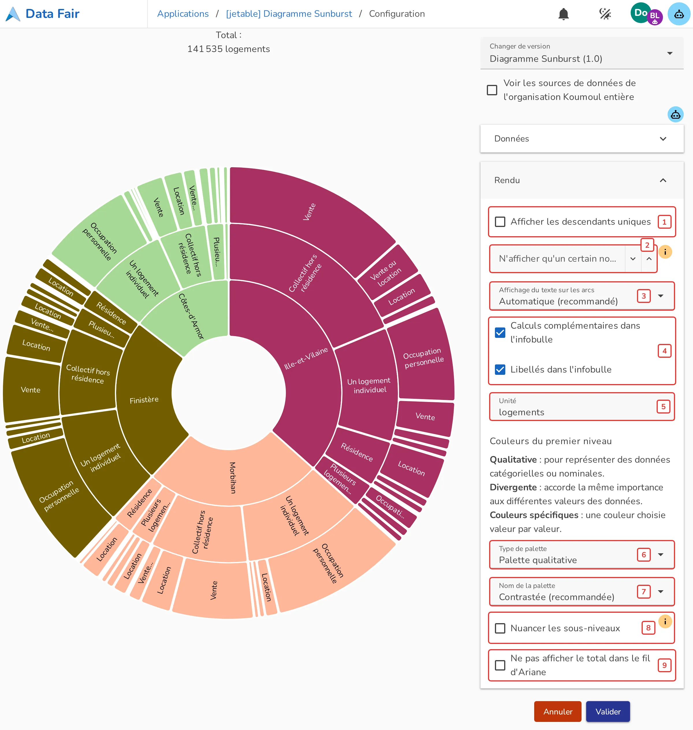This screenshot has height=730, width=693.
Task: Click the Data Fair logo icon
Action: point(13,14)
